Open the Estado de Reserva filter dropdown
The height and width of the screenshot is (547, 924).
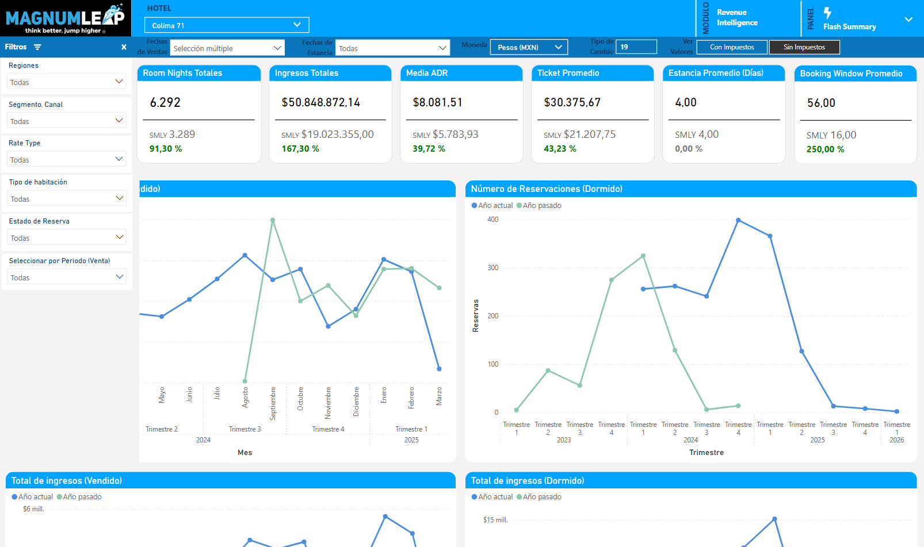coord(67,237)
